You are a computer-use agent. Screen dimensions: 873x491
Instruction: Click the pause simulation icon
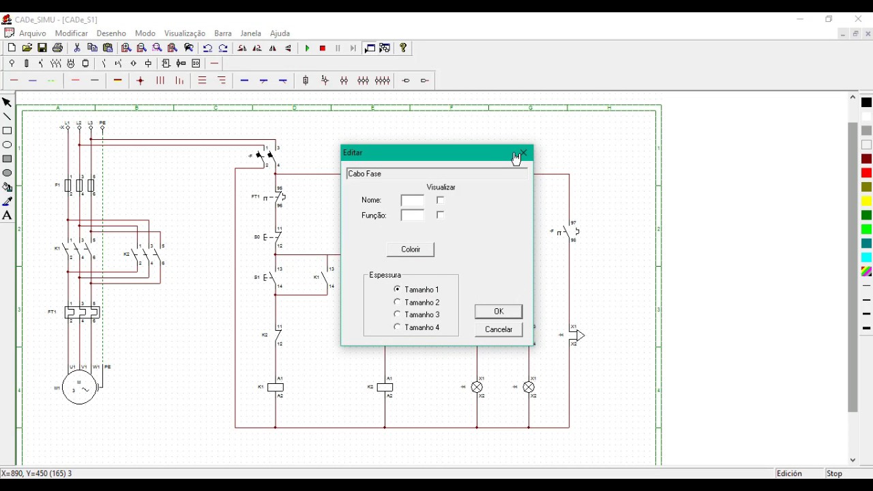338,48
